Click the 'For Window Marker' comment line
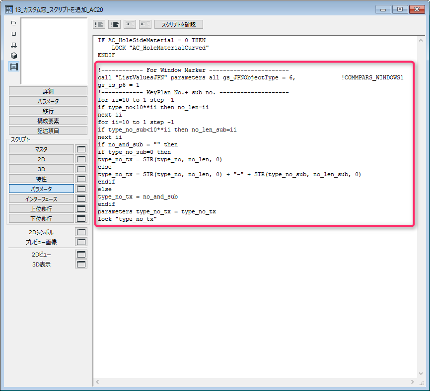This screenshot has width=430, height=391. (x=193, y=70)
